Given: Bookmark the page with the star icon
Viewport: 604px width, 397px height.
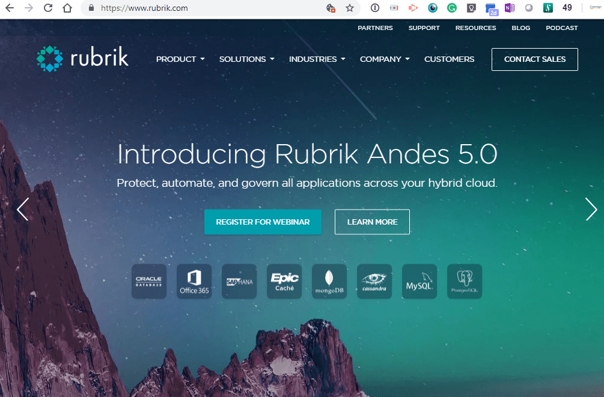Looking at the screenshot, I should point(349,8).
